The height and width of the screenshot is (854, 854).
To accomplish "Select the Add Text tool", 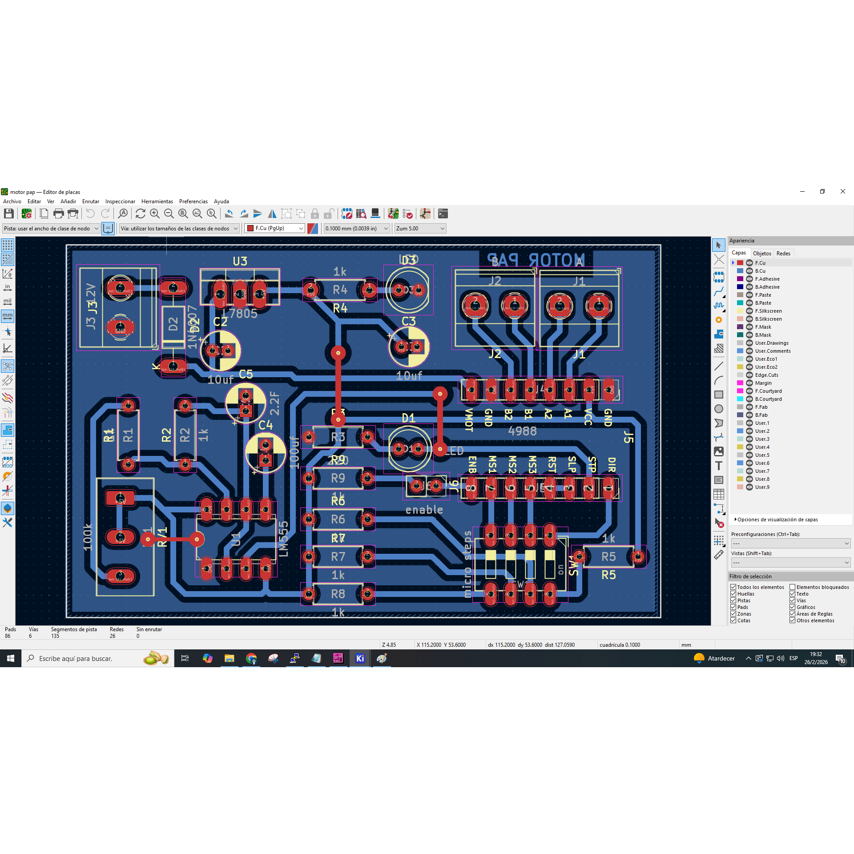I will click(x=719, y=466).
